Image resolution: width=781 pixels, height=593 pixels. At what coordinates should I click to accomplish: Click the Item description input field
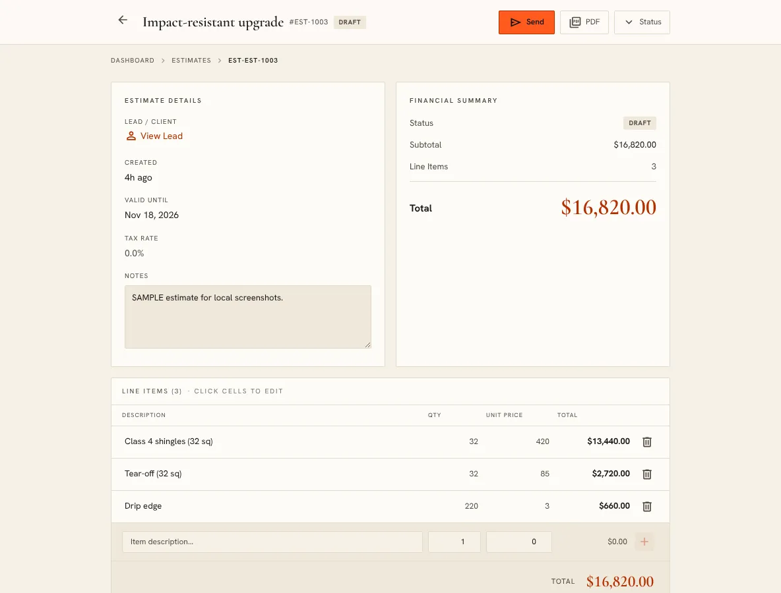pos(272,542)
